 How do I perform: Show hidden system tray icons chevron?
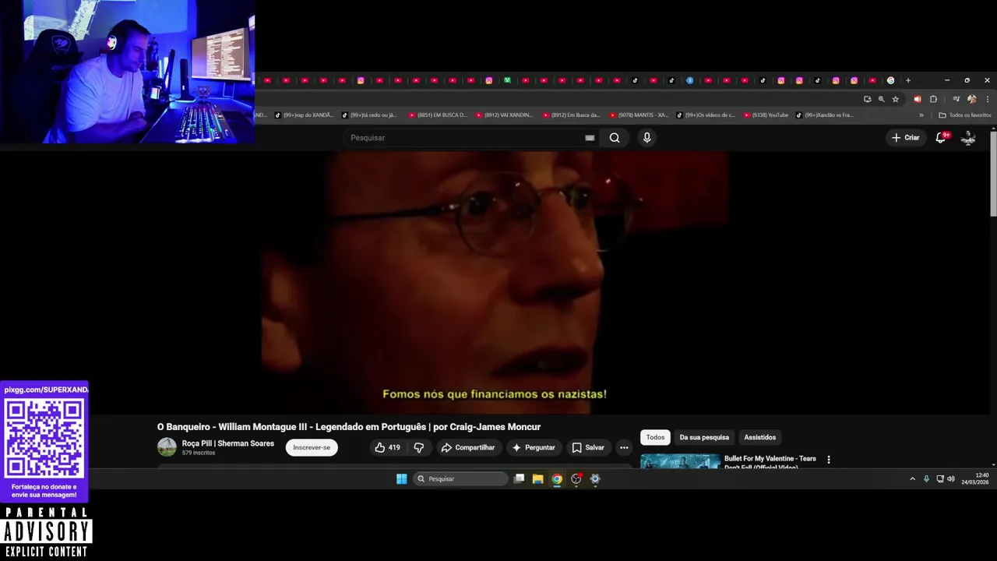click(x=912, y=478)
